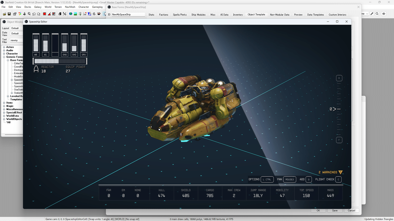Click Save in the Base Forms window
394x221 pixels.
click(x=335, y=211)
